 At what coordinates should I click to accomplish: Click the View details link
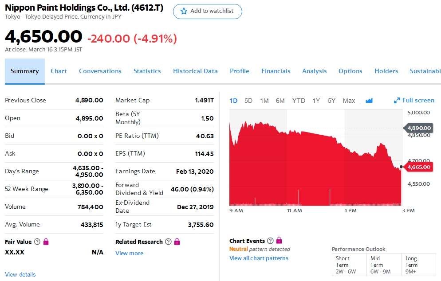pos(20,274)
